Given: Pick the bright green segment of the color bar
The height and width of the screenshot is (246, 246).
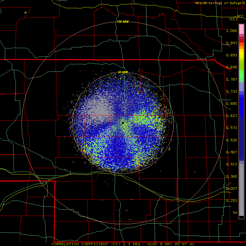Looking at the screenshot, I should tap(241, 75).
